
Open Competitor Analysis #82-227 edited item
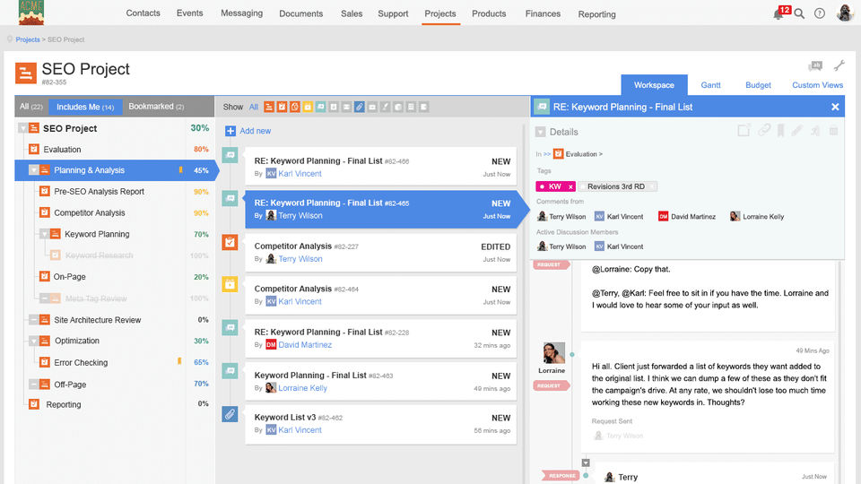pos(380,253)
